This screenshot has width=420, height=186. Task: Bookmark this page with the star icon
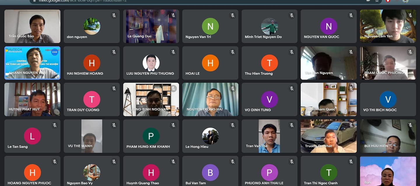377,1
